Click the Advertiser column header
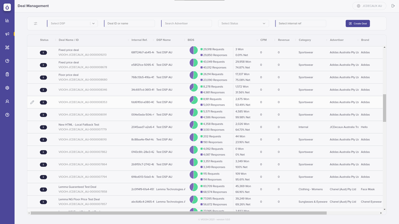 [x=336, y=40]
